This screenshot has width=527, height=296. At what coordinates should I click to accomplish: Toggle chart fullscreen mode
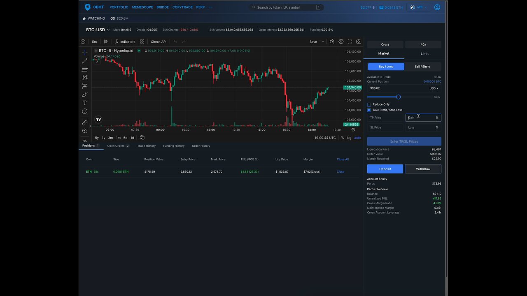(350, 42)
